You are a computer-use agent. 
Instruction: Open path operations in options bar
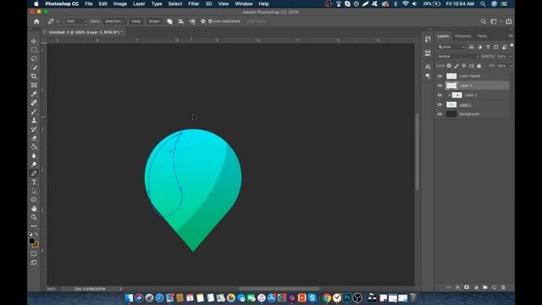pos(169,21)
